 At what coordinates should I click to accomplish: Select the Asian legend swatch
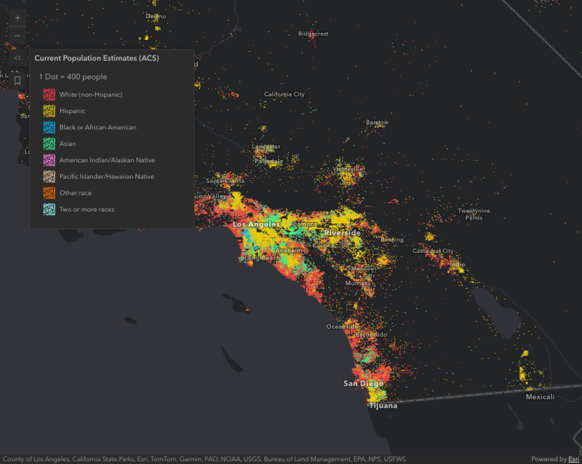(49, 144)
